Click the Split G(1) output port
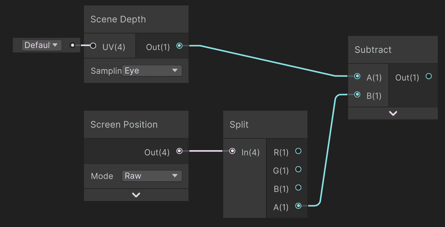This screenshot has height=227, width=445. pos(298,169)
